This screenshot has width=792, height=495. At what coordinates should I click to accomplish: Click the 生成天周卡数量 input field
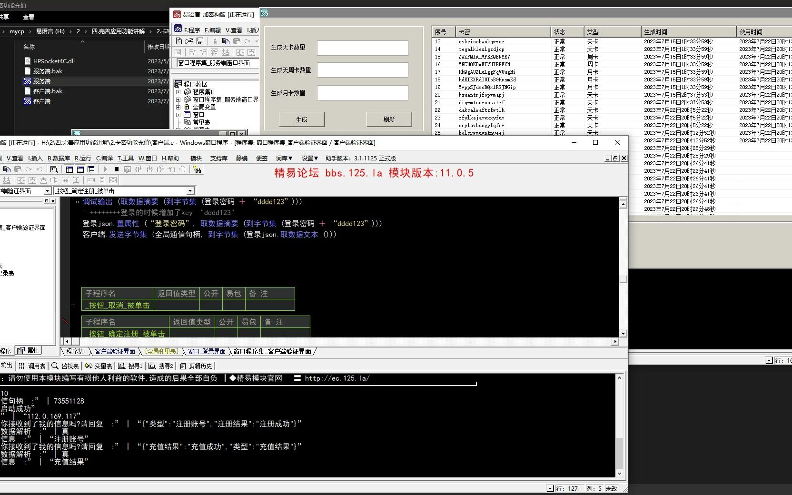pyautogui.click(x=363, y=70)
